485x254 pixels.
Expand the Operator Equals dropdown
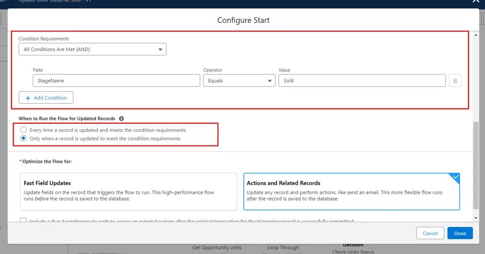coord(239,81)
